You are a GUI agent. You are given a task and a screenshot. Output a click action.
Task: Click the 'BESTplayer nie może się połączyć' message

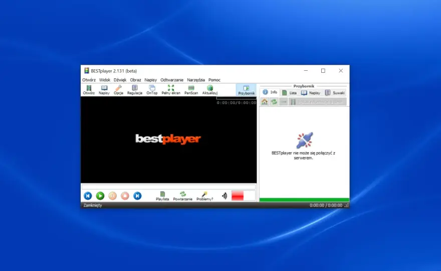coord(304,156)
